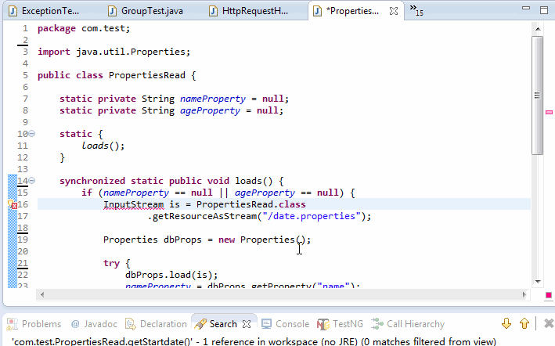Show previous match up arrow in Search view
555x346 pixels.
[x=524, y=323]
